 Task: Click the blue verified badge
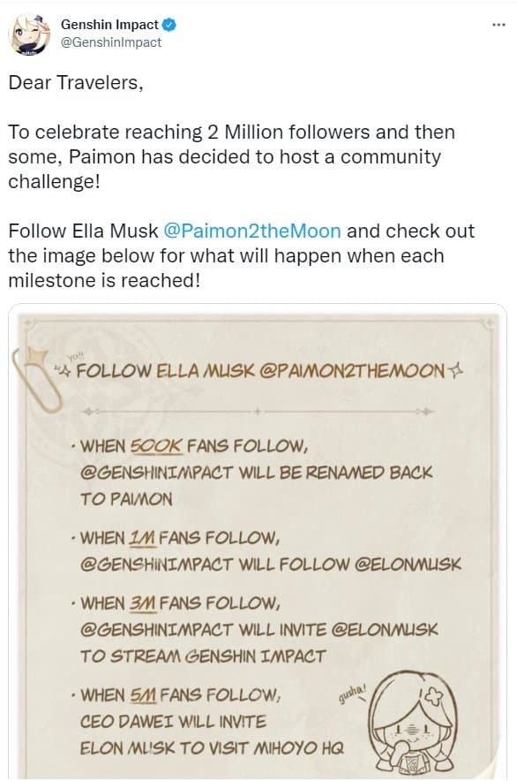tap(169, 25)
